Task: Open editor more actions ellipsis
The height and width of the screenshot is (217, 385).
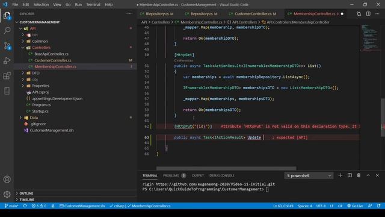Action: [x=377, y=14]
